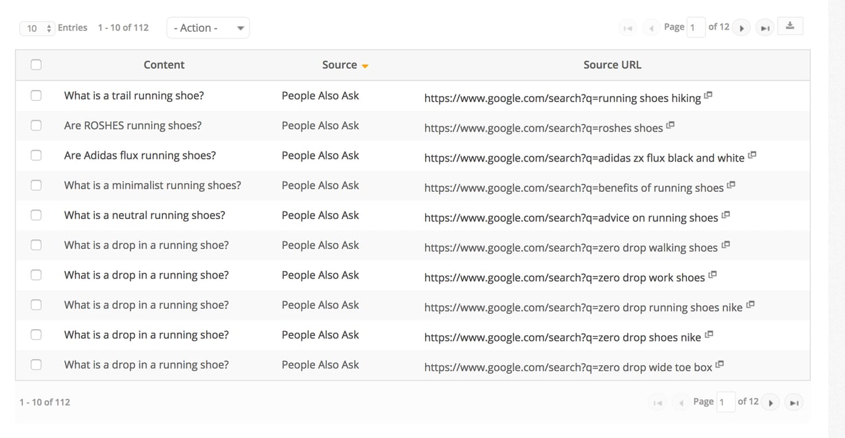Go to first page using bottom pager

[658, 403]
